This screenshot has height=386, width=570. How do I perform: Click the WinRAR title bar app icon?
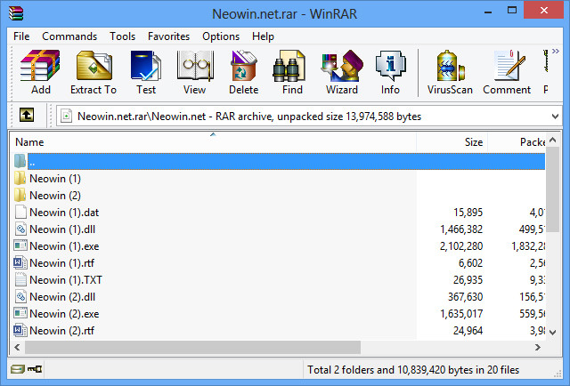16,13
